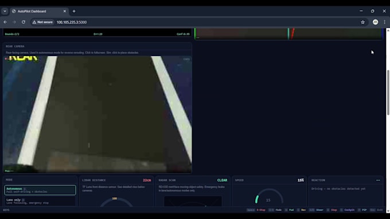390x219 pixels.
Task: Bookmark this page with the star icon
Action: click(x=362, y=22)
